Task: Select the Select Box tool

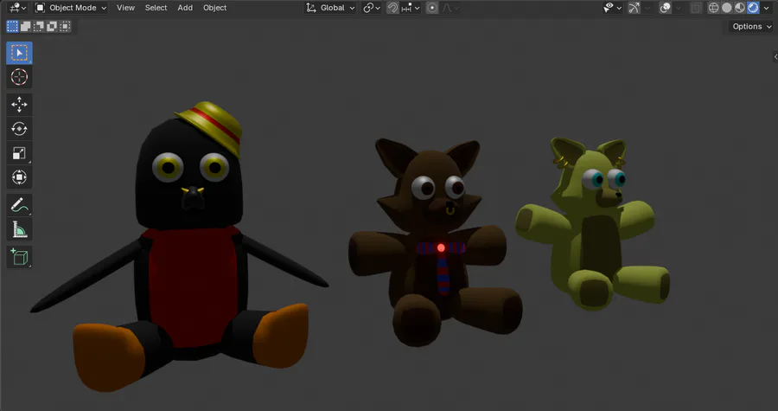Action: (x=19, y=53)
